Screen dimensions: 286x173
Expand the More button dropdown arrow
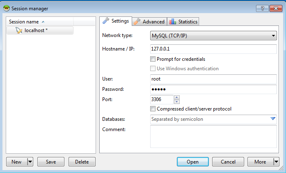[x=276, y=162]
